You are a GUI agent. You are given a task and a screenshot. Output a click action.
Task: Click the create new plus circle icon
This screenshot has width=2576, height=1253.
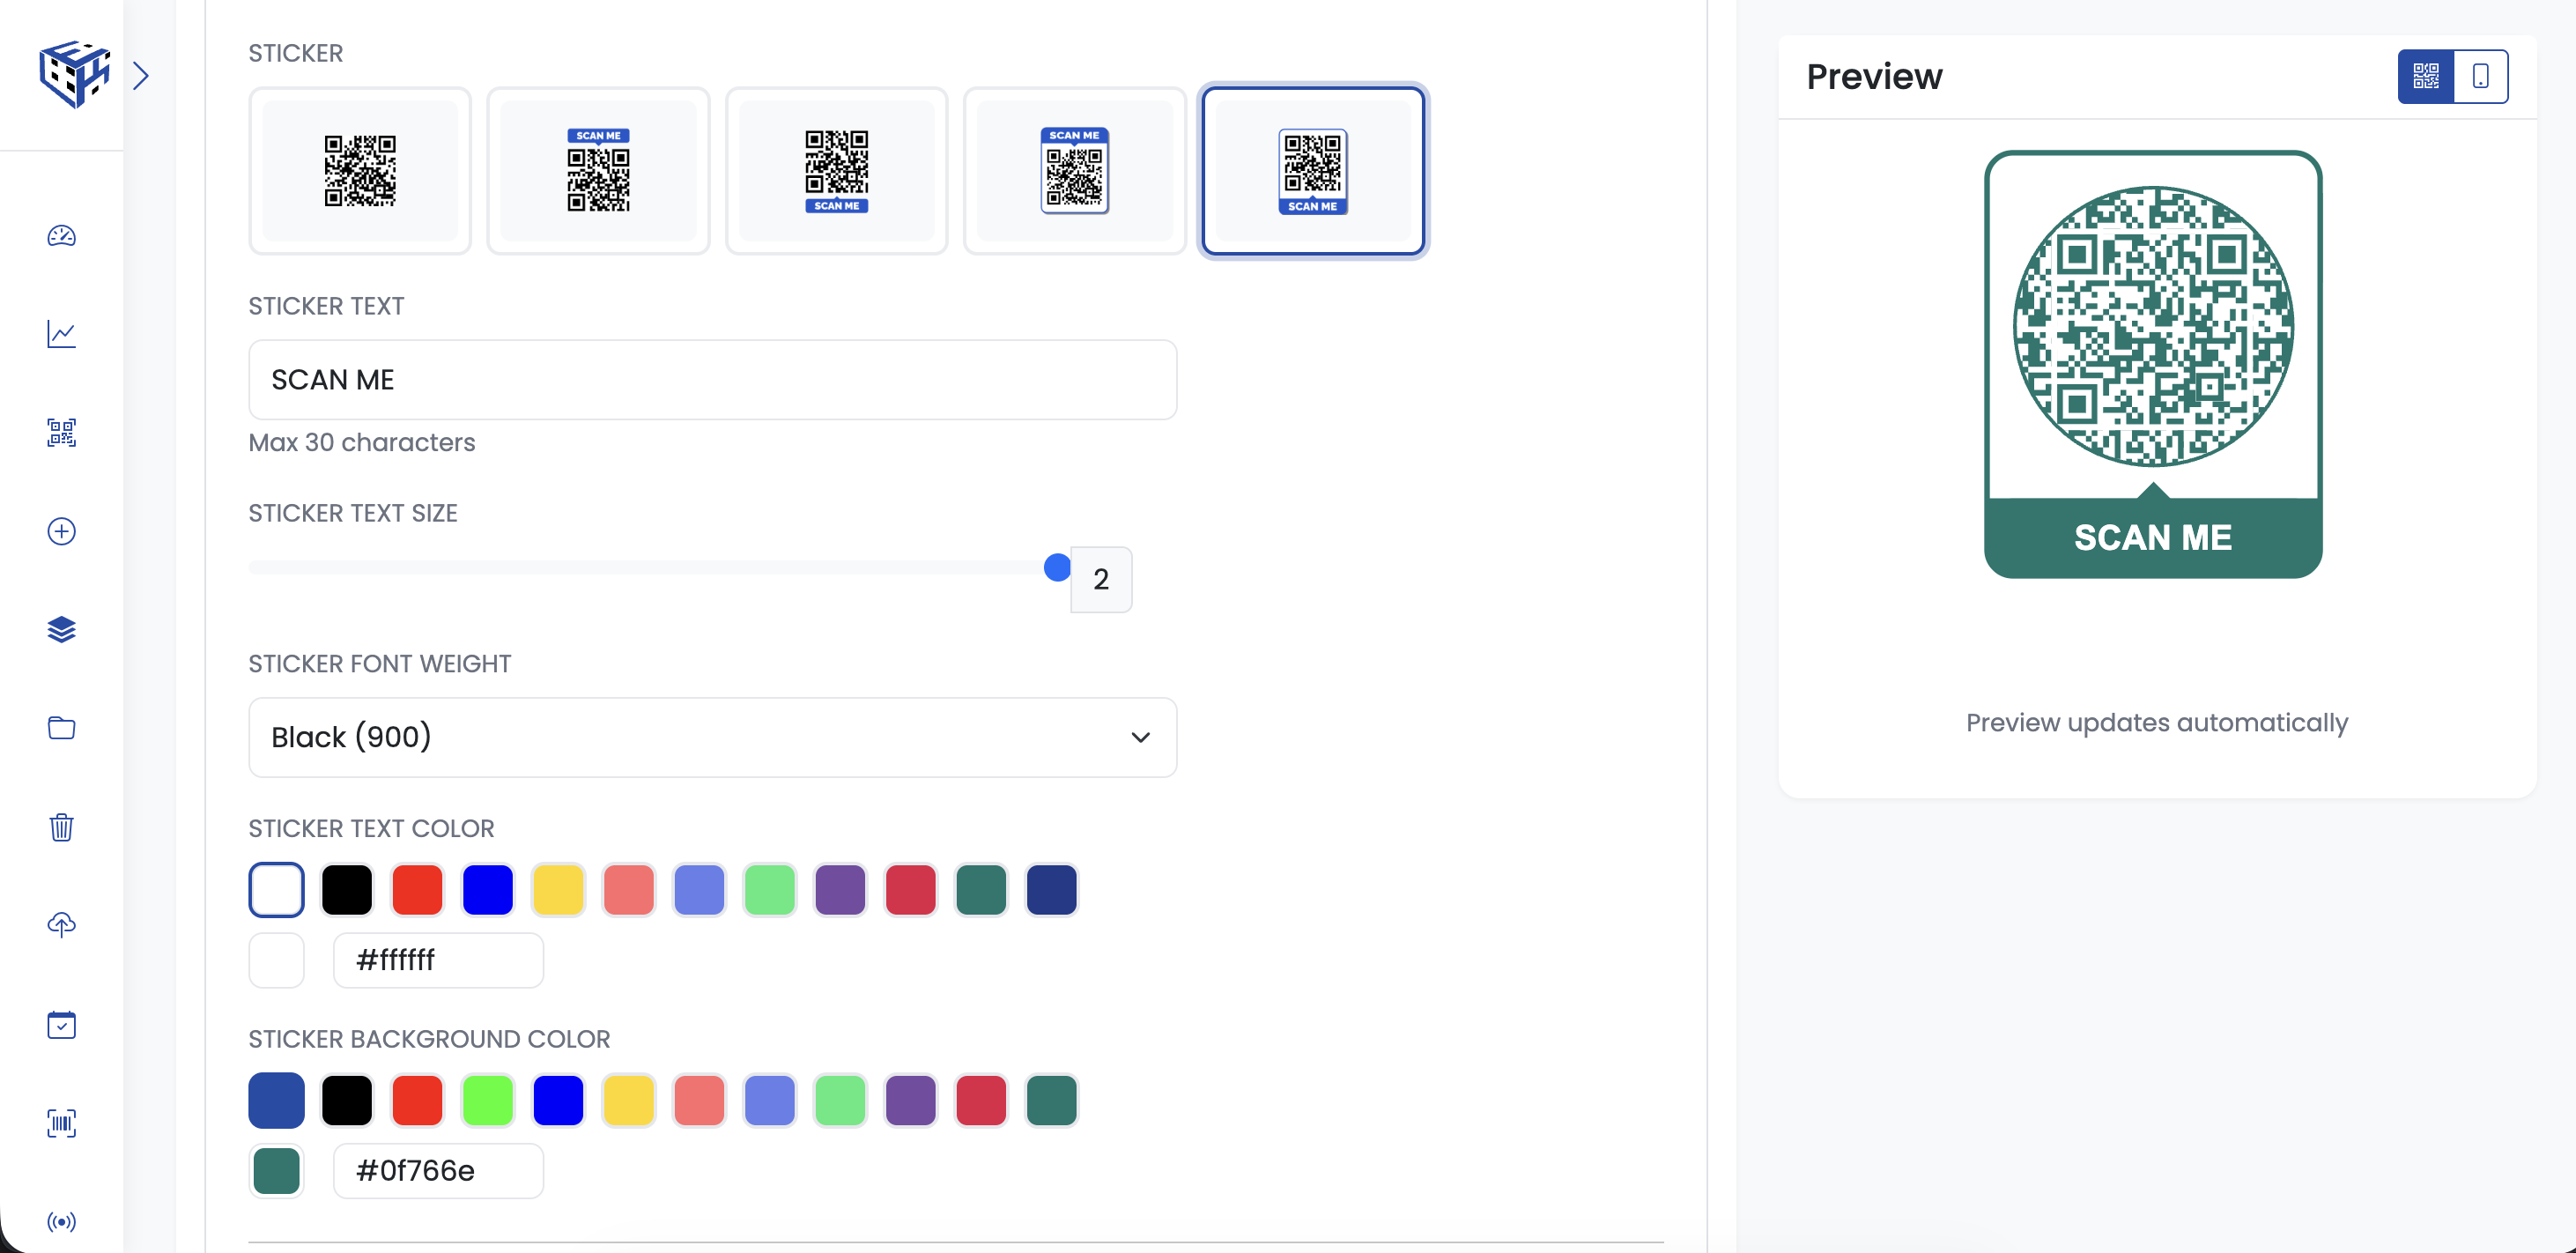[x=62, y=531]
